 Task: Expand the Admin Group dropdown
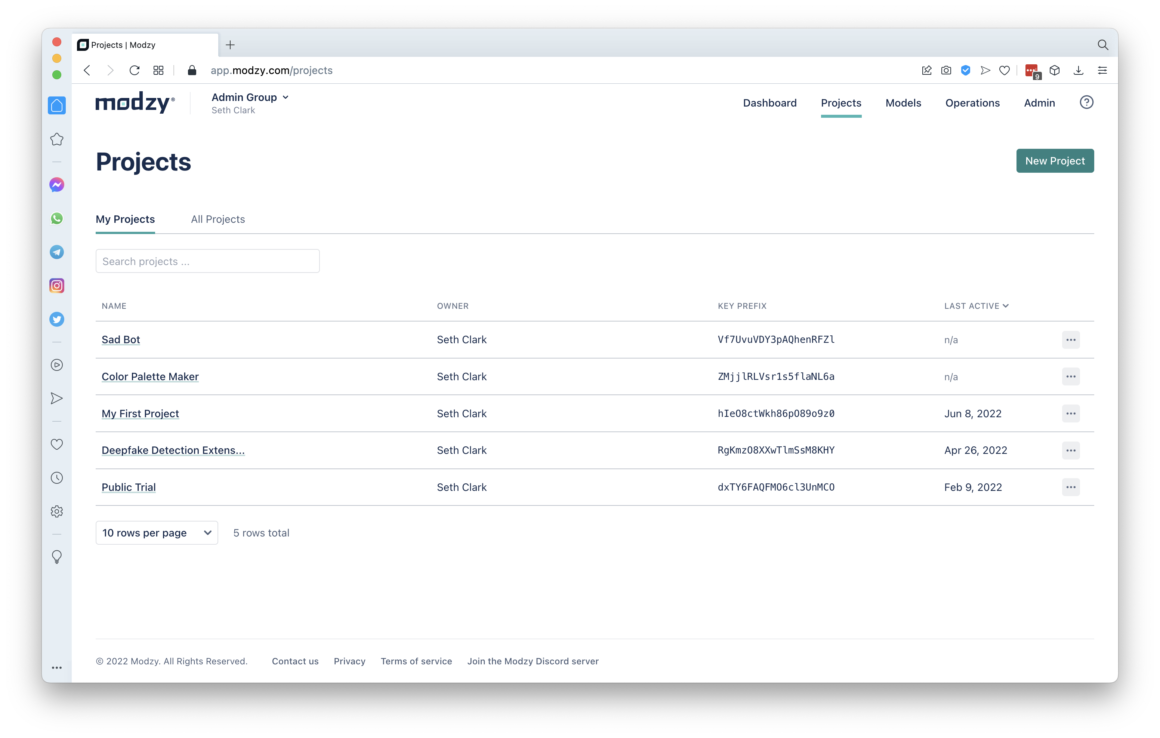tap(250, 97)
